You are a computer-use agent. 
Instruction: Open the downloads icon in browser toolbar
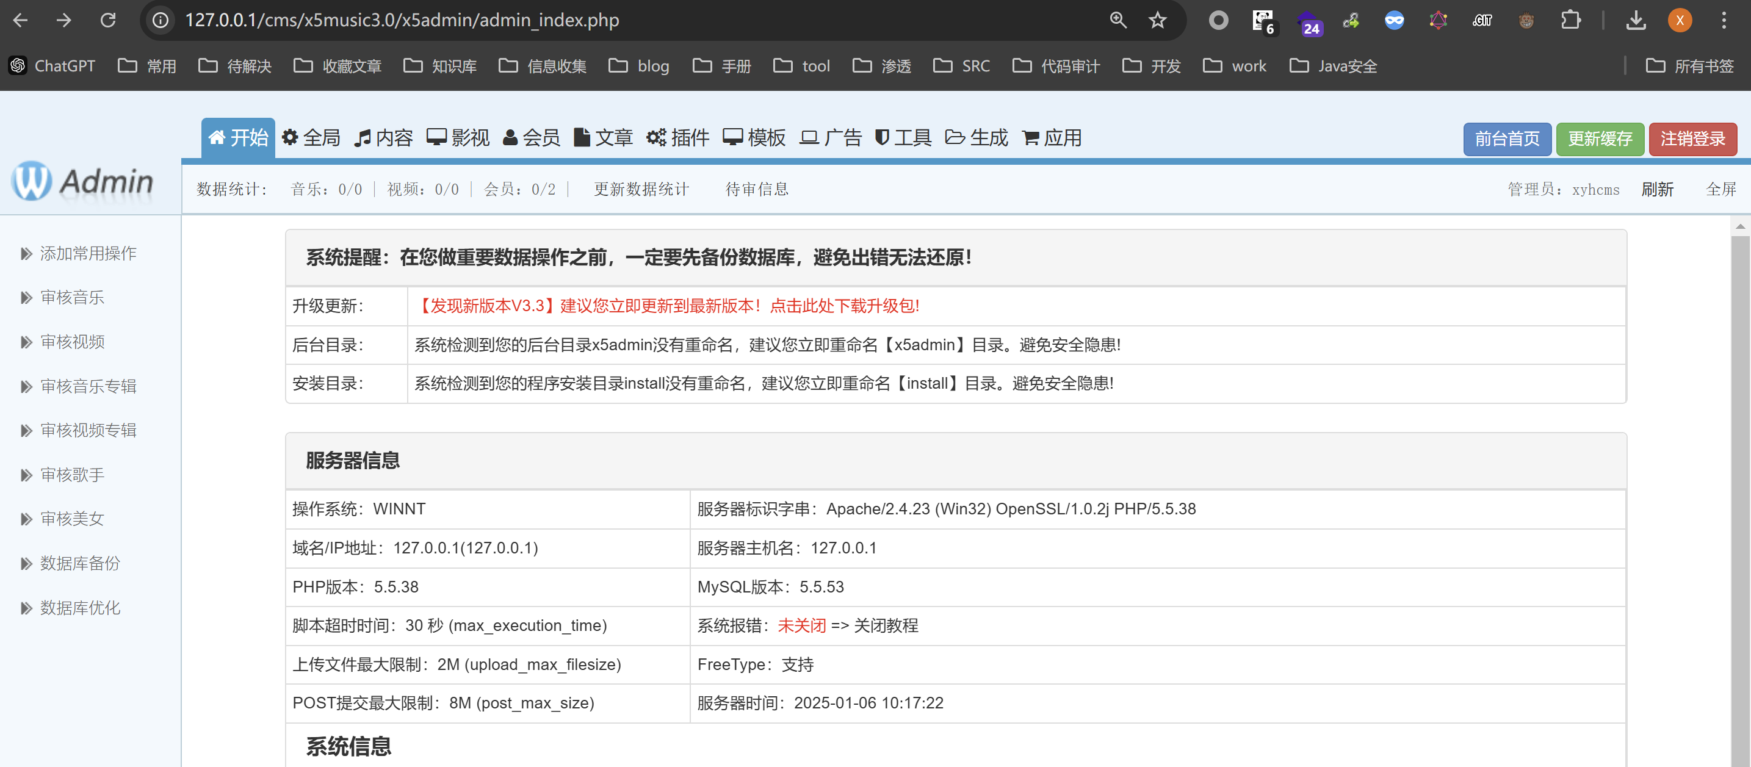1636,20
